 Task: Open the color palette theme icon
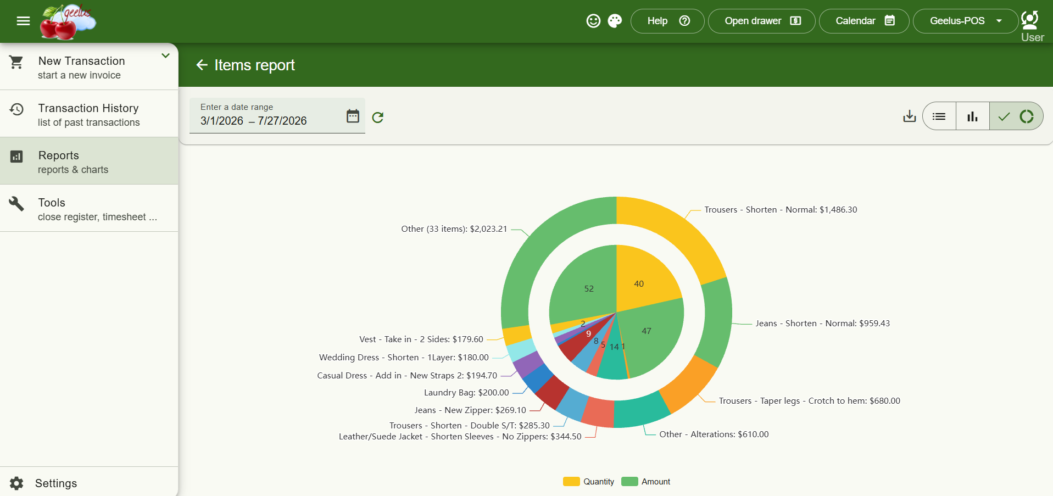(x=615, y=21)
